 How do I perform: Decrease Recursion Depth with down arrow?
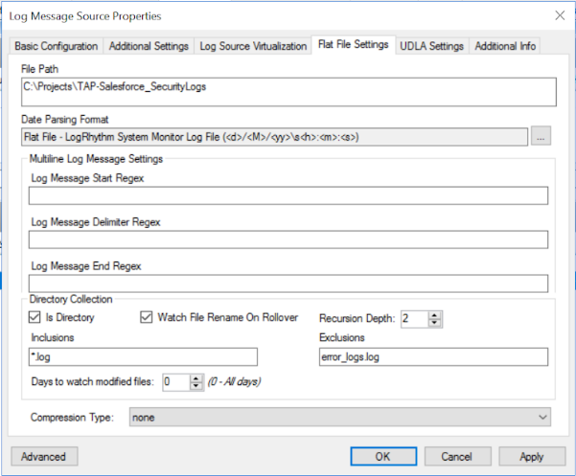tap(435, 323)
